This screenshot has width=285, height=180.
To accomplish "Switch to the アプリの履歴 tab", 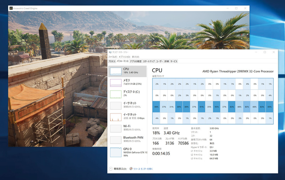I will point(136,61).
